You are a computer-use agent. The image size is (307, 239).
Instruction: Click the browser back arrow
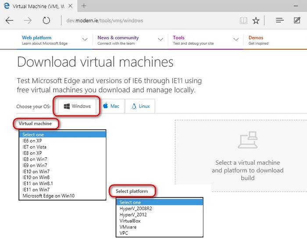tap(9, 21)
